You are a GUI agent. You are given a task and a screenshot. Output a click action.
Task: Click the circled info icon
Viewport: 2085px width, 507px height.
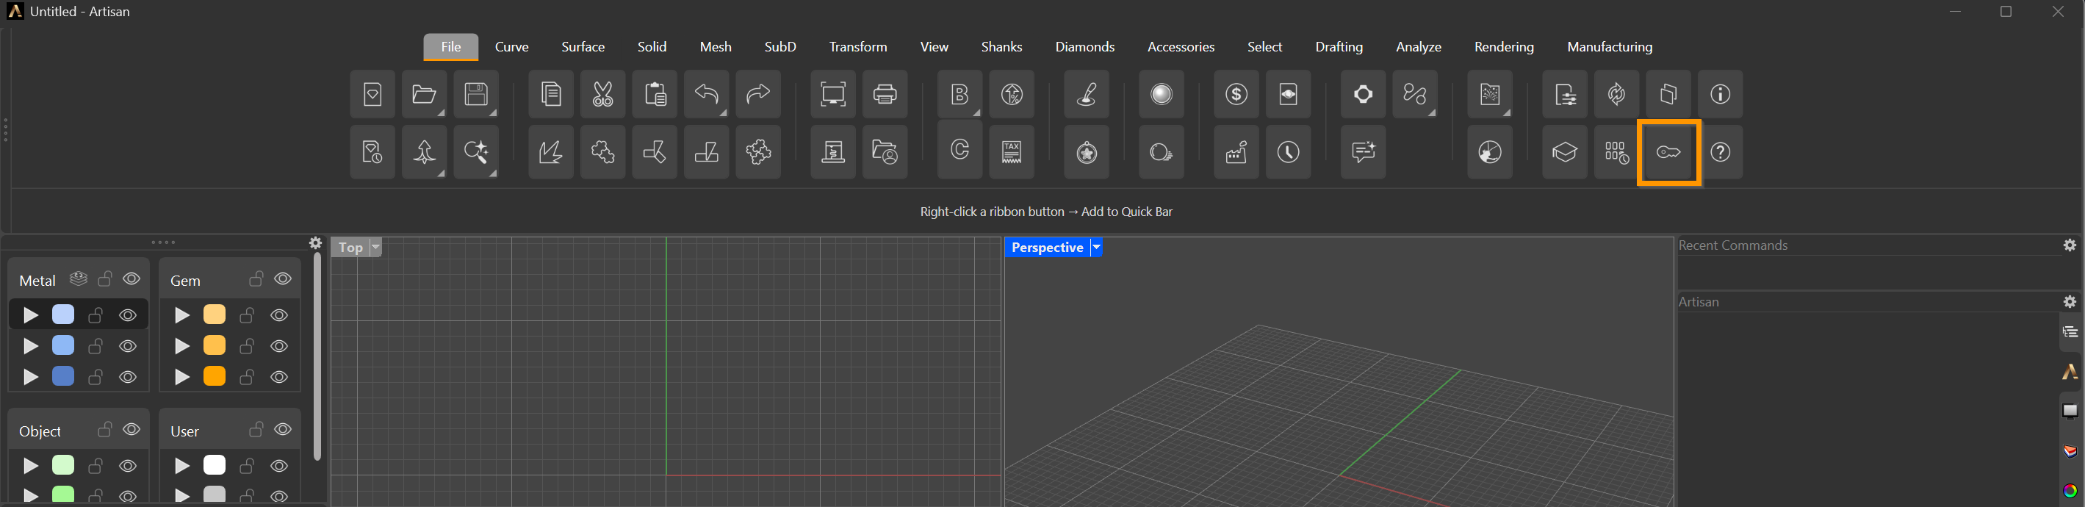[1720, 94]
